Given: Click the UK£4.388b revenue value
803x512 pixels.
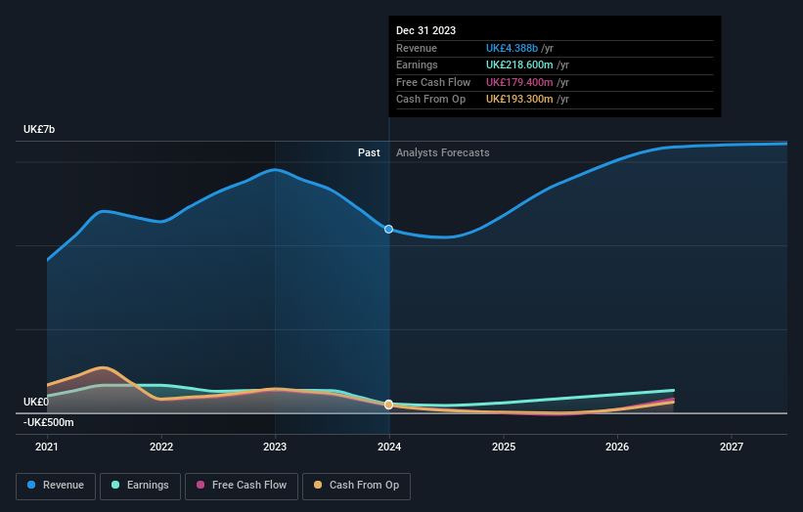Looking at the screenshot, I should (512, 48).
